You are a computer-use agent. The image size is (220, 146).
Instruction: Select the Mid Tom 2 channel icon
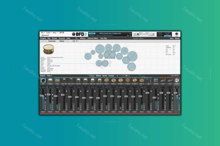pyautogui.click(x=85, y=80)
